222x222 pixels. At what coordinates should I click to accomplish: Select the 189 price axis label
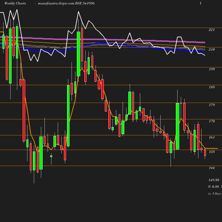[x=212, y=87]
